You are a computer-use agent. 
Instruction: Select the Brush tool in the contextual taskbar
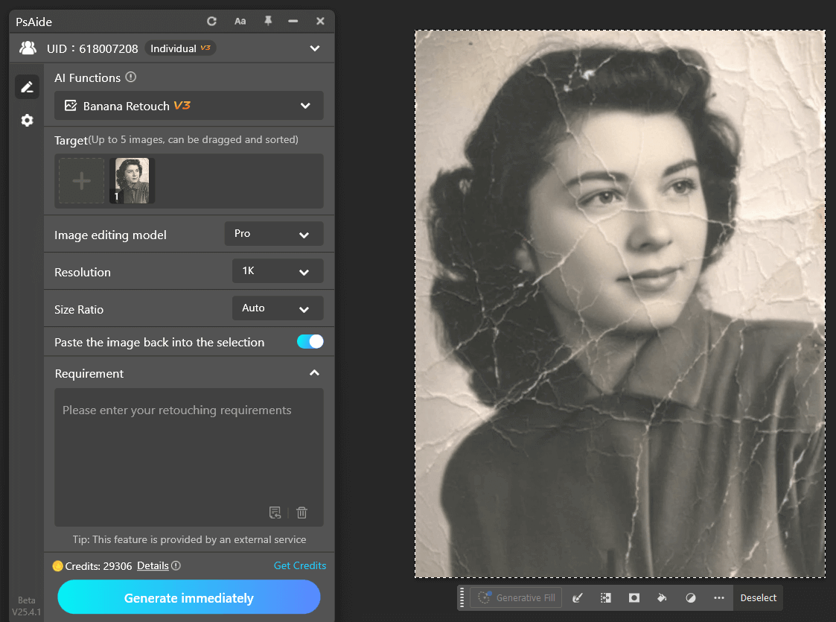[577, 597]
